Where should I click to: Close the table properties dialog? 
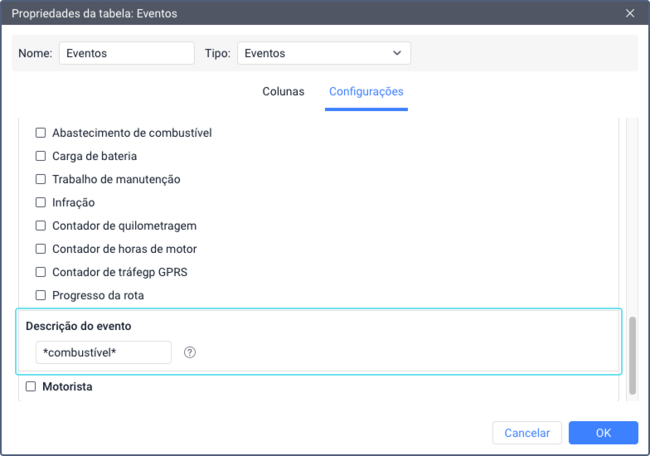pyautogui.click(x=629, y=13)
